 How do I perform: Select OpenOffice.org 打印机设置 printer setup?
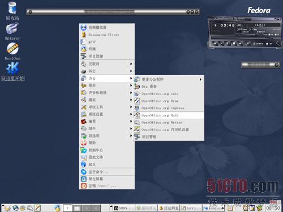click(169, 129)
